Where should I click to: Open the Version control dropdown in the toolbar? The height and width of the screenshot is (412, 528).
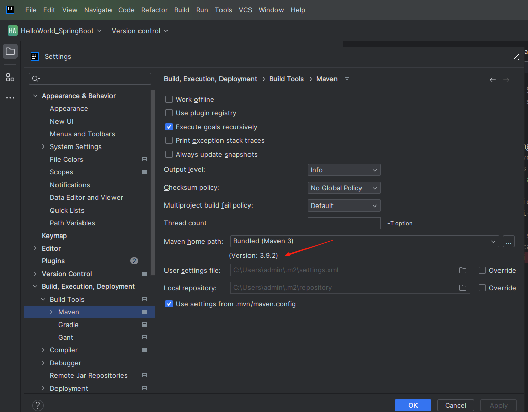[x=140, y=31]
